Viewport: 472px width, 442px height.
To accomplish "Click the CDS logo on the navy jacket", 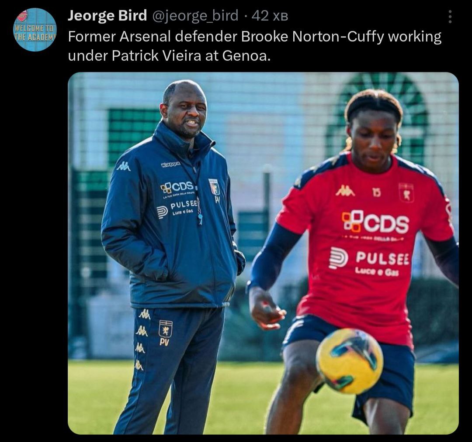I will coord(177,187).
